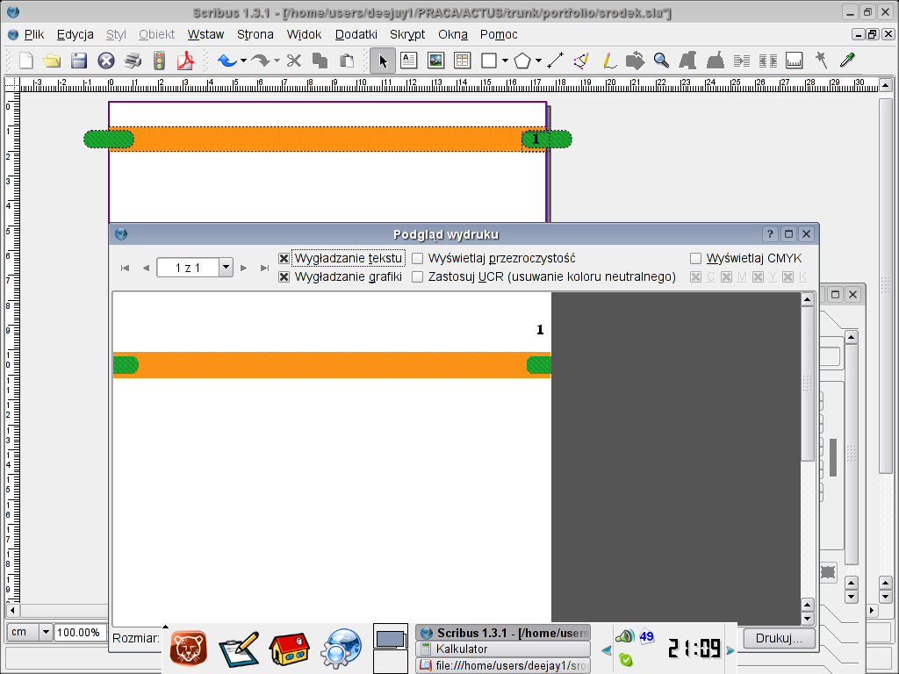Screen dimensions: 899x674
Task: Select the Zoom magnifier tool
Action: pyautogui.click(x=661, y=61)
